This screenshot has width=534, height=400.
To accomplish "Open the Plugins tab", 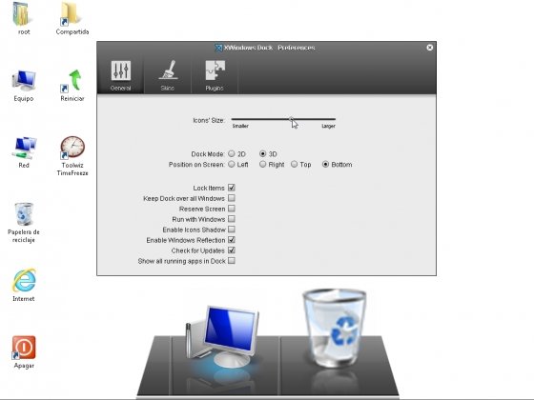I will coord(215,75).
